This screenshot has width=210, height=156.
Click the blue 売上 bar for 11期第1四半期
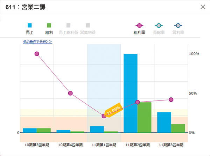pyautogui.click(x=97, y=129)
